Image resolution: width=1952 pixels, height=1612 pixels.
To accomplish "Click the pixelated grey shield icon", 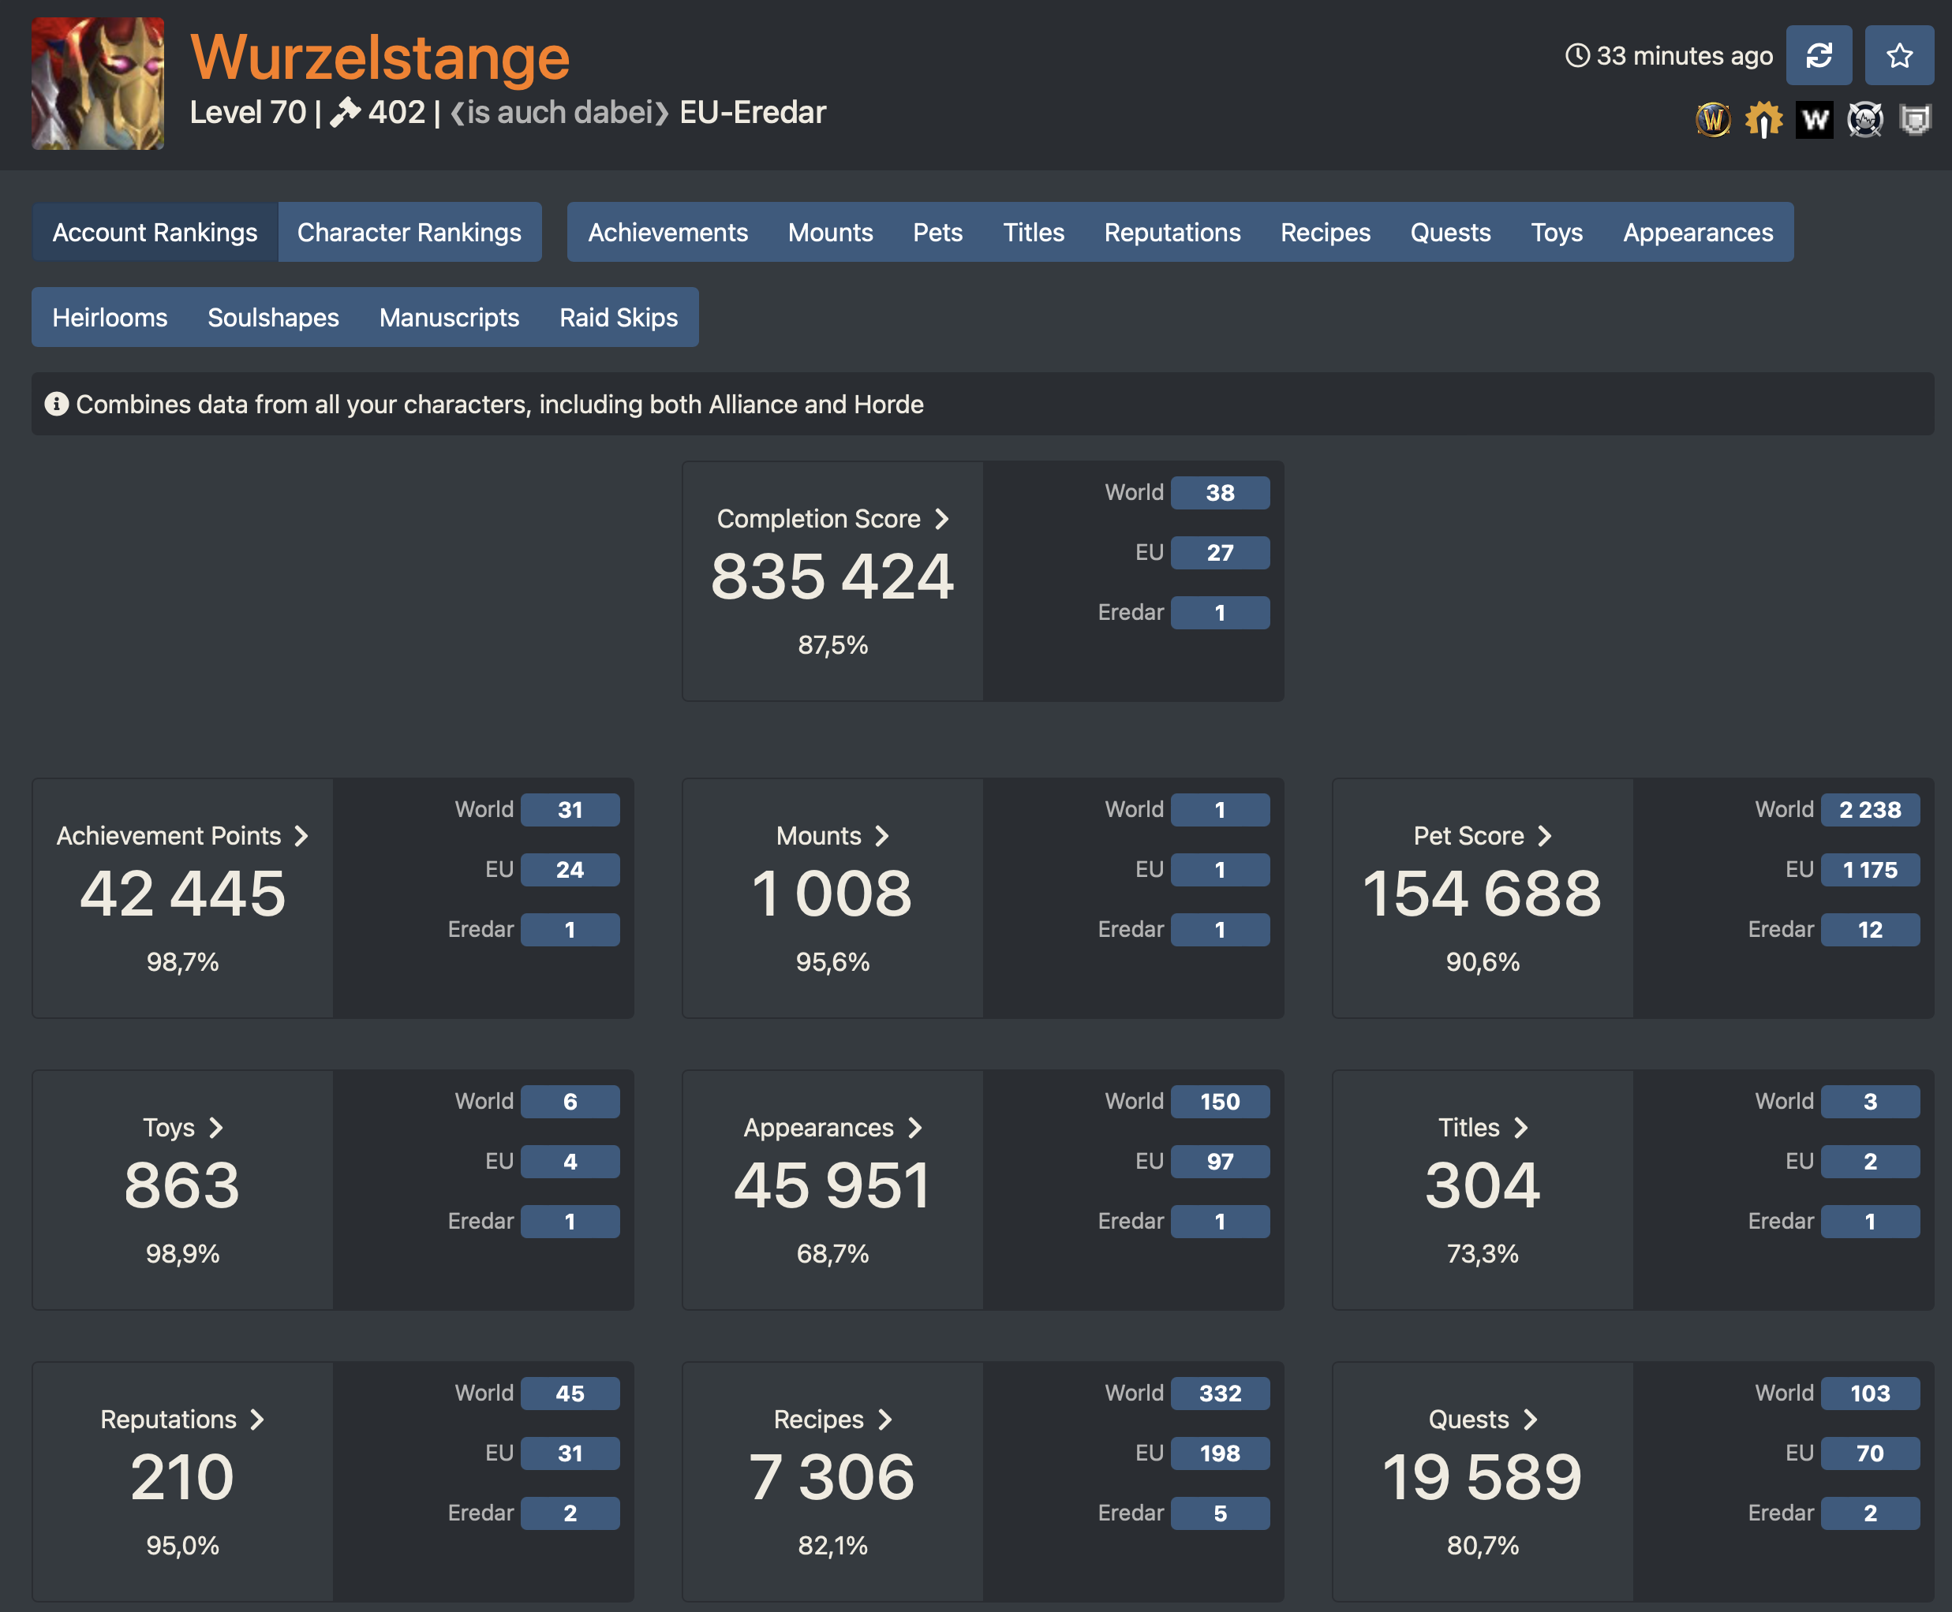I will [x=1914, y=120].
